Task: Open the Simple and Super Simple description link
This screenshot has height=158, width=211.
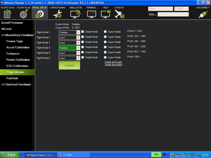Action: tap(113, 63)
